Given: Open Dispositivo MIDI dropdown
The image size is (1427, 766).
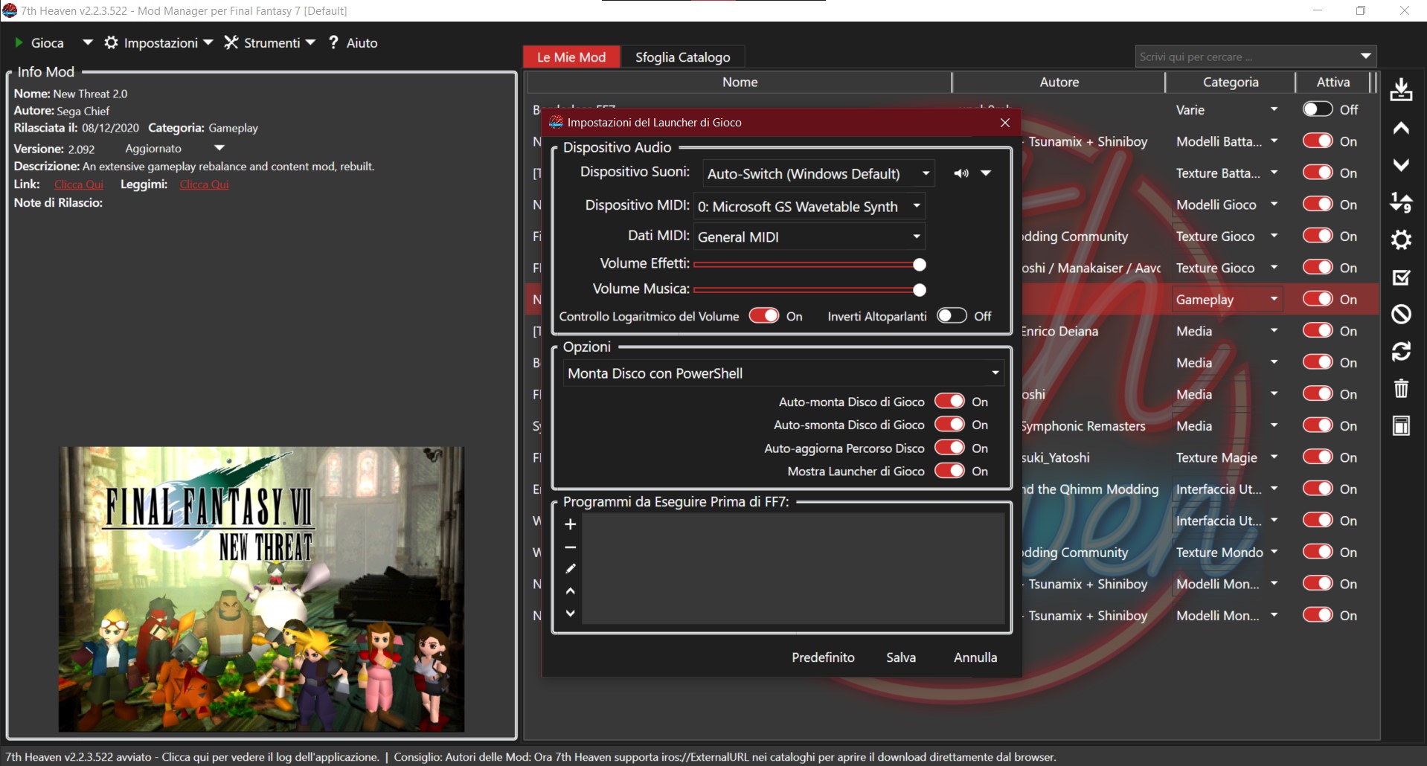Looking at the screenshot, I should tap(809, 206).
